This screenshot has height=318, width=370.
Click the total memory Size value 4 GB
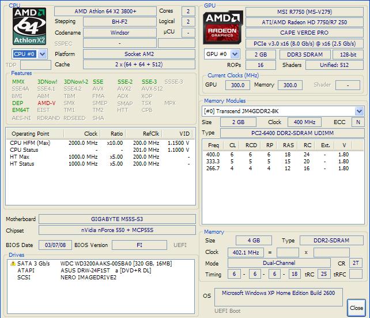(254, 241)
